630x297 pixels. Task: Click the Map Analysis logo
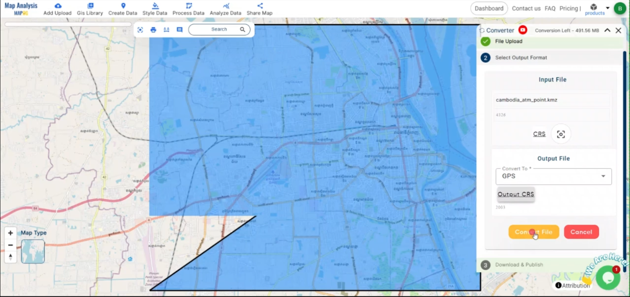tap(21, 8)
